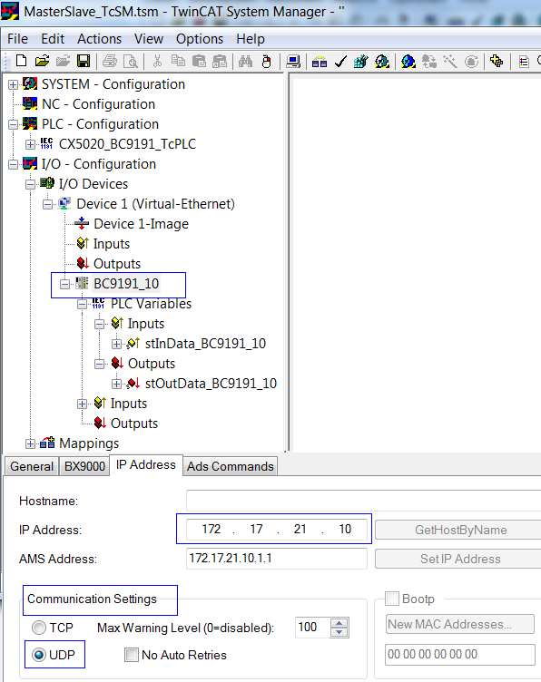Click the Find binoculars icon
The image size is (541, 682).
(245, 61)
